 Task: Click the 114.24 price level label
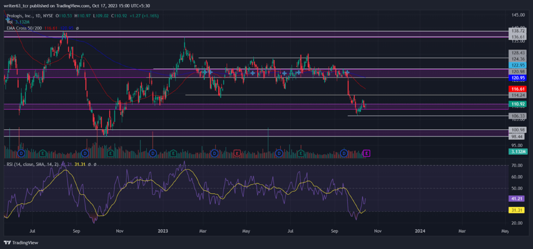click(517, 95)
